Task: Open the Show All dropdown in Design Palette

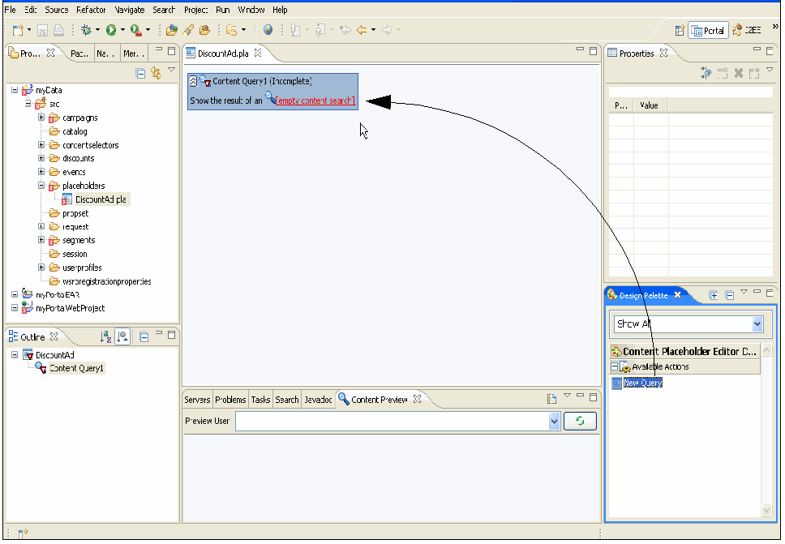Action: tap(757, 323)
